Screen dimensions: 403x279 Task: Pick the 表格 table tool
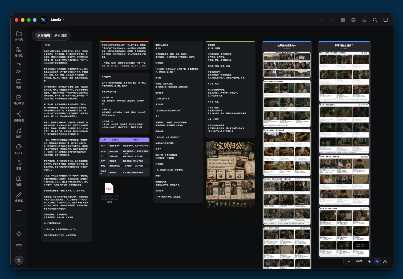click(x=19, y=84)
